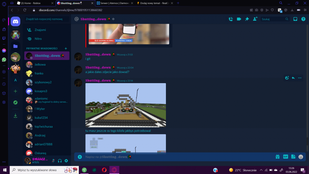Add reaction to hovered message
309x174 pixels.
pos(287,78)
